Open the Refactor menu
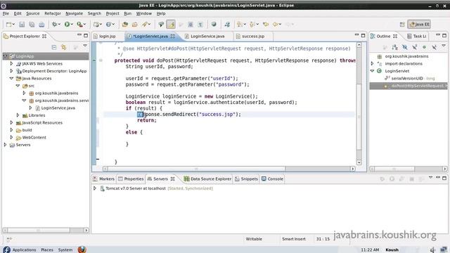450x253 pixels. pos(53,13)
